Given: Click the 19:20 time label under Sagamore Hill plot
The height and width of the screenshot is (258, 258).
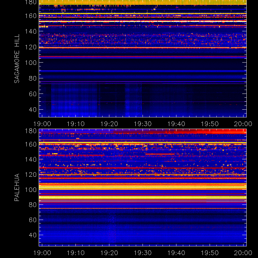Looking at the screenshot, I should [109, 124].
